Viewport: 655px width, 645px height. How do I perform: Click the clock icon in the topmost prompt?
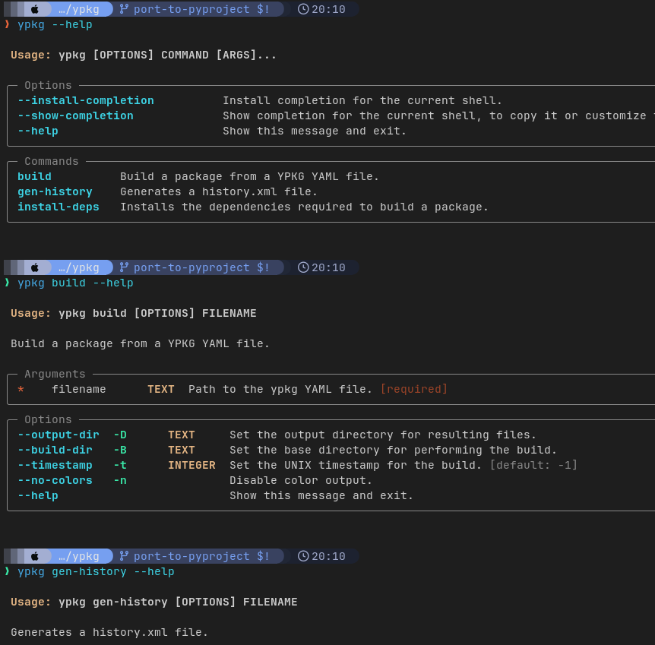click(x=303, y=10)
